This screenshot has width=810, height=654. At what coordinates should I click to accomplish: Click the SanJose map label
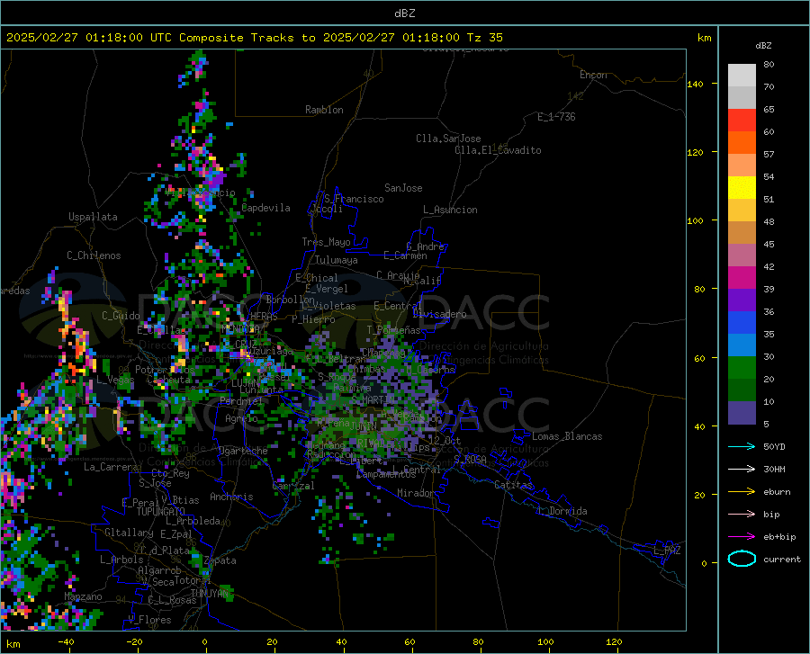[403, 188]
